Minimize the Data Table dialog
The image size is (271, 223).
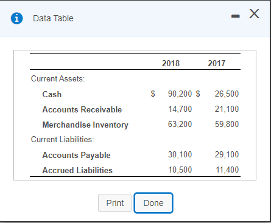coord(236,16)
